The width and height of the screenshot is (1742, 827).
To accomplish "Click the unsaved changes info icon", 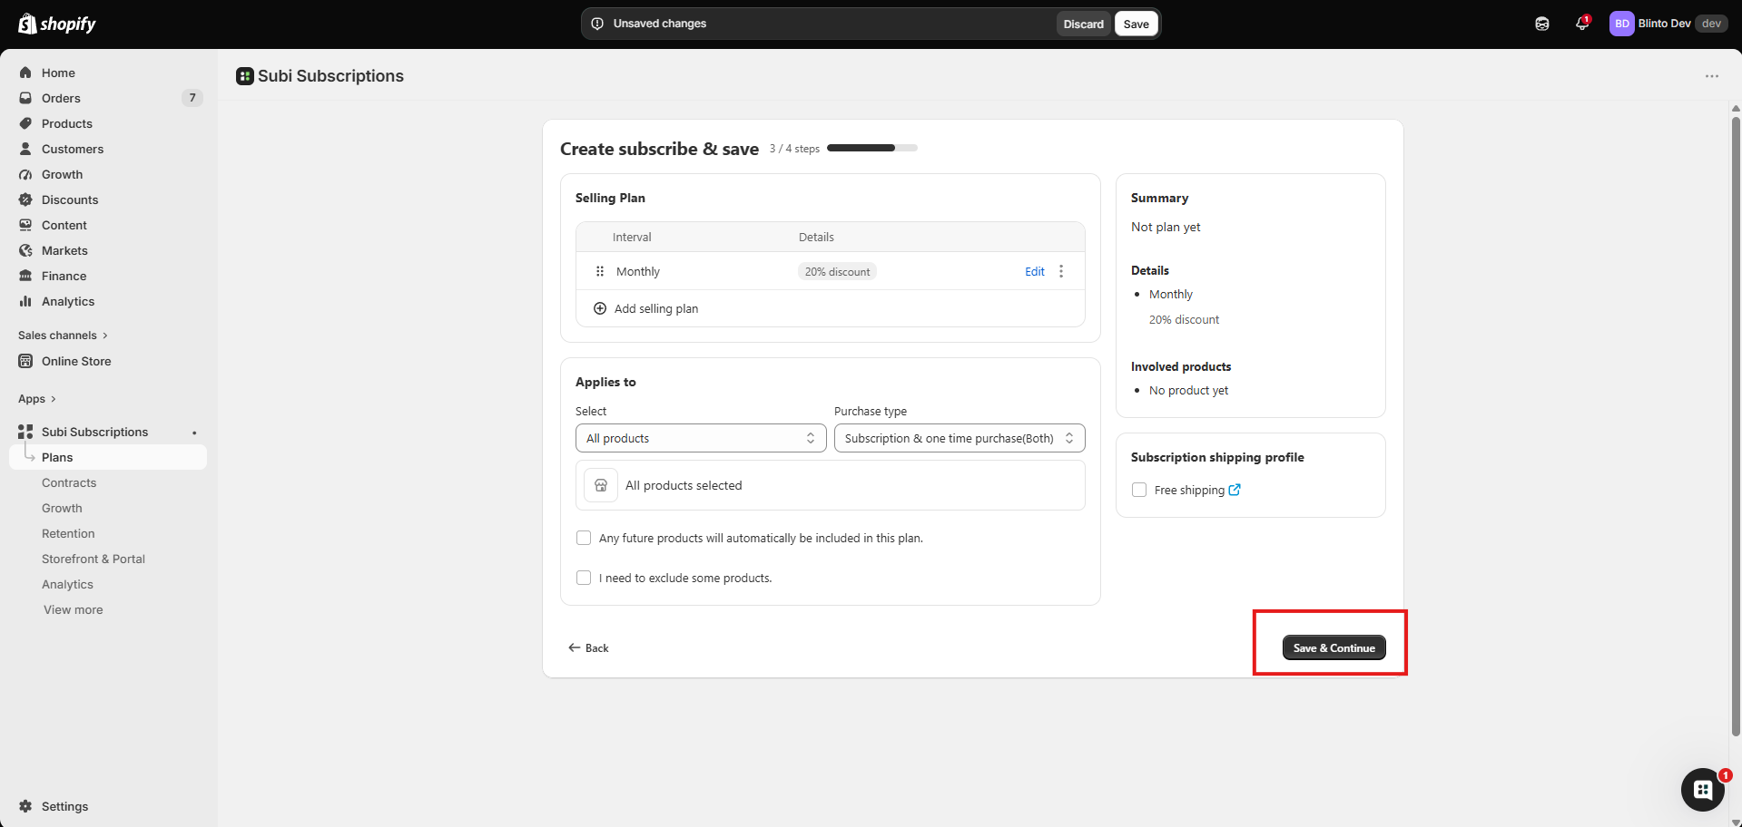I will [x=597, y=24].
